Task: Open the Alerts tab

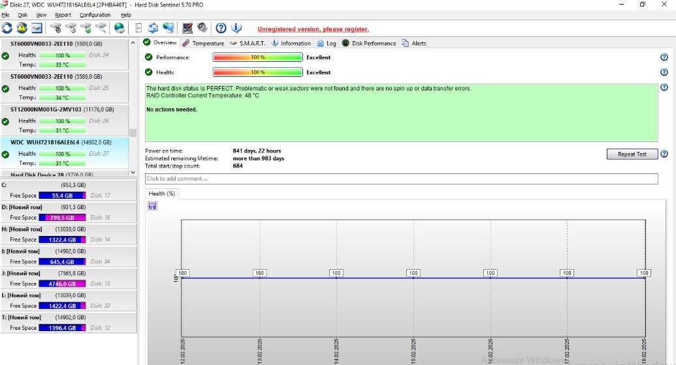Action: click(x=414, y=43)
